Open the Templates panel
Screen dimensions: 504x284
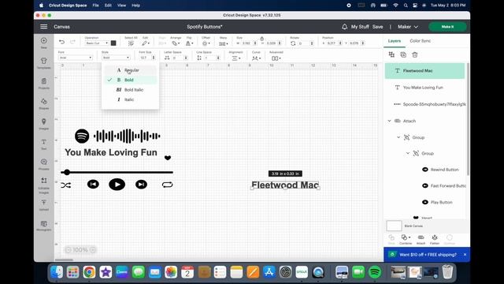[x=44, y=61]
